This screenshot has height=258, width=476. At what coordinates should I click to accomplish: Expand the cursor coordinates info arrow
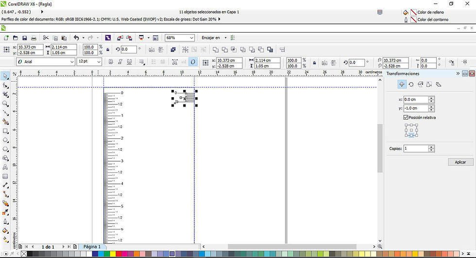[x=42, y=12]
